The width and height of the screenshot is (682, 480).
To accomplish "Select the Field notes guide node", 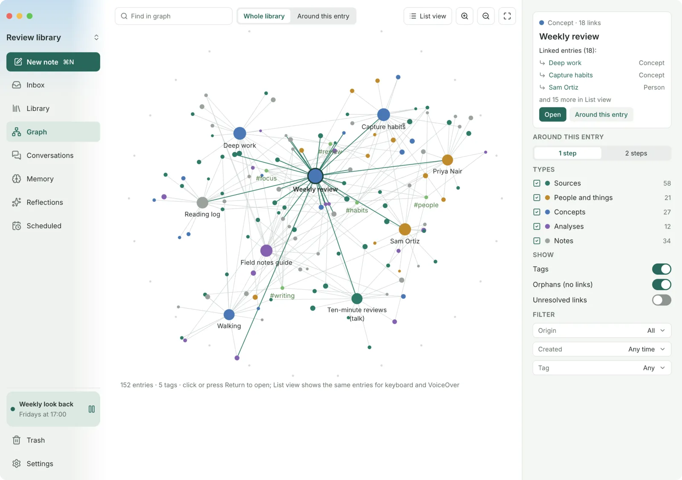I will [x=266, y=250].
